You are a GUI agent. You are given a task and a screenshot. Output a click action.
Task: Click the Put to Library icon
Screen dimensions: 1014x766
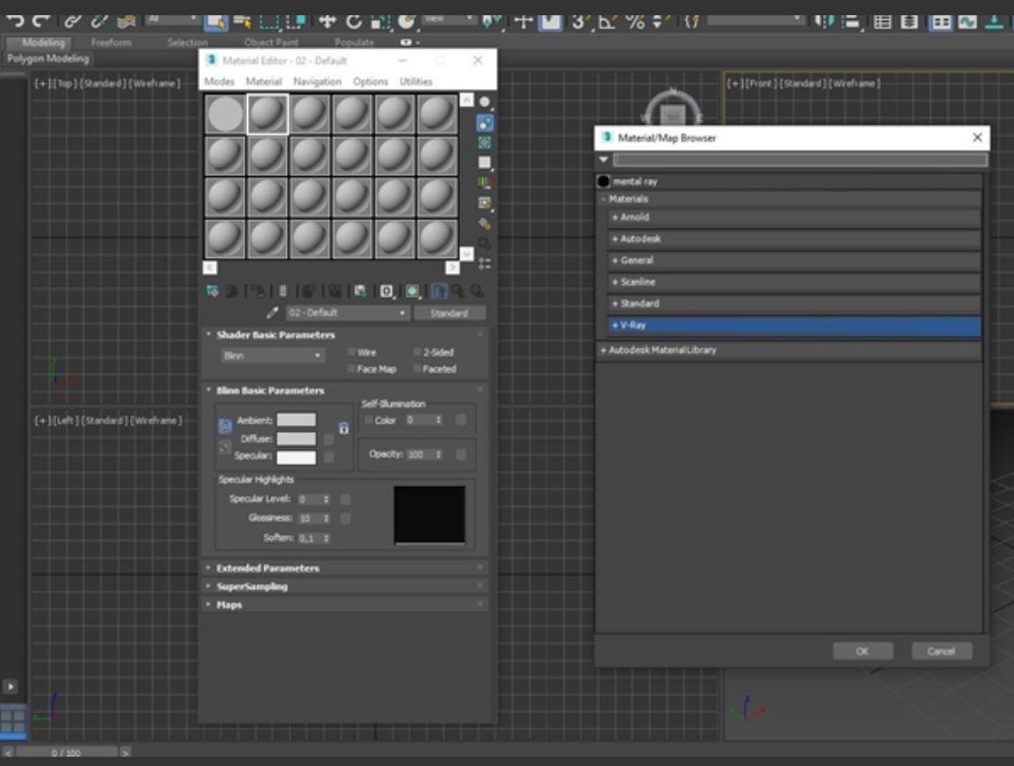tap(360, 291)
